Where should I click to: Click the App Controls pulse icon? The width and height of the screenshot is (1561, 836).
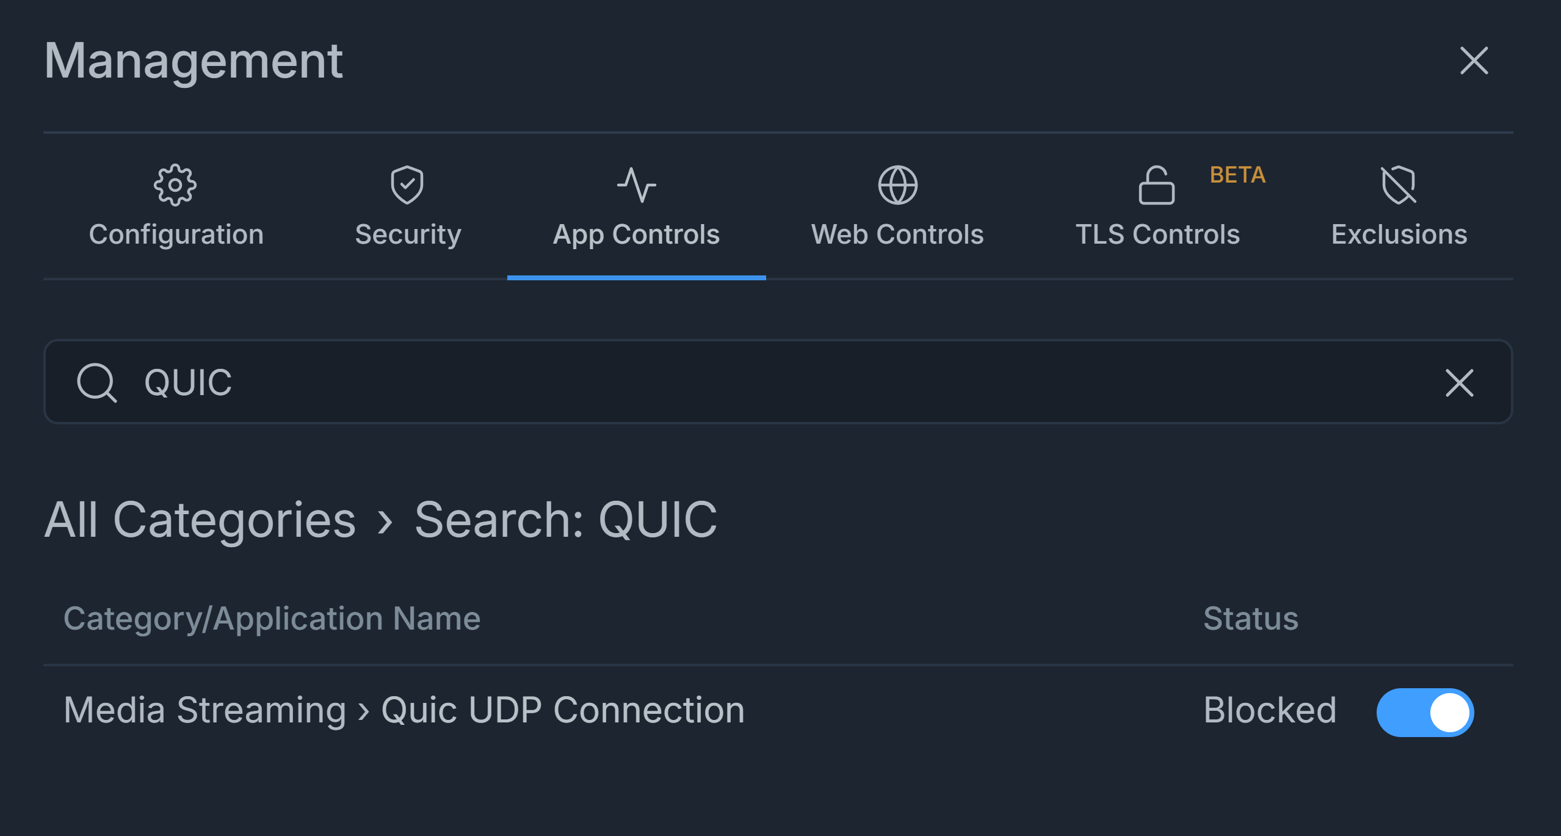click(x=636, y=184)
